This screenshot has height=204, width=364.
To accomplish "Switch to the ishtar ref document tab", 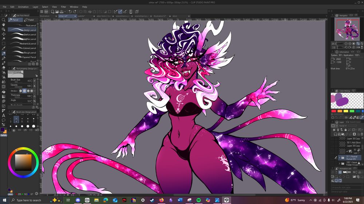I will (x=67, y=16).
